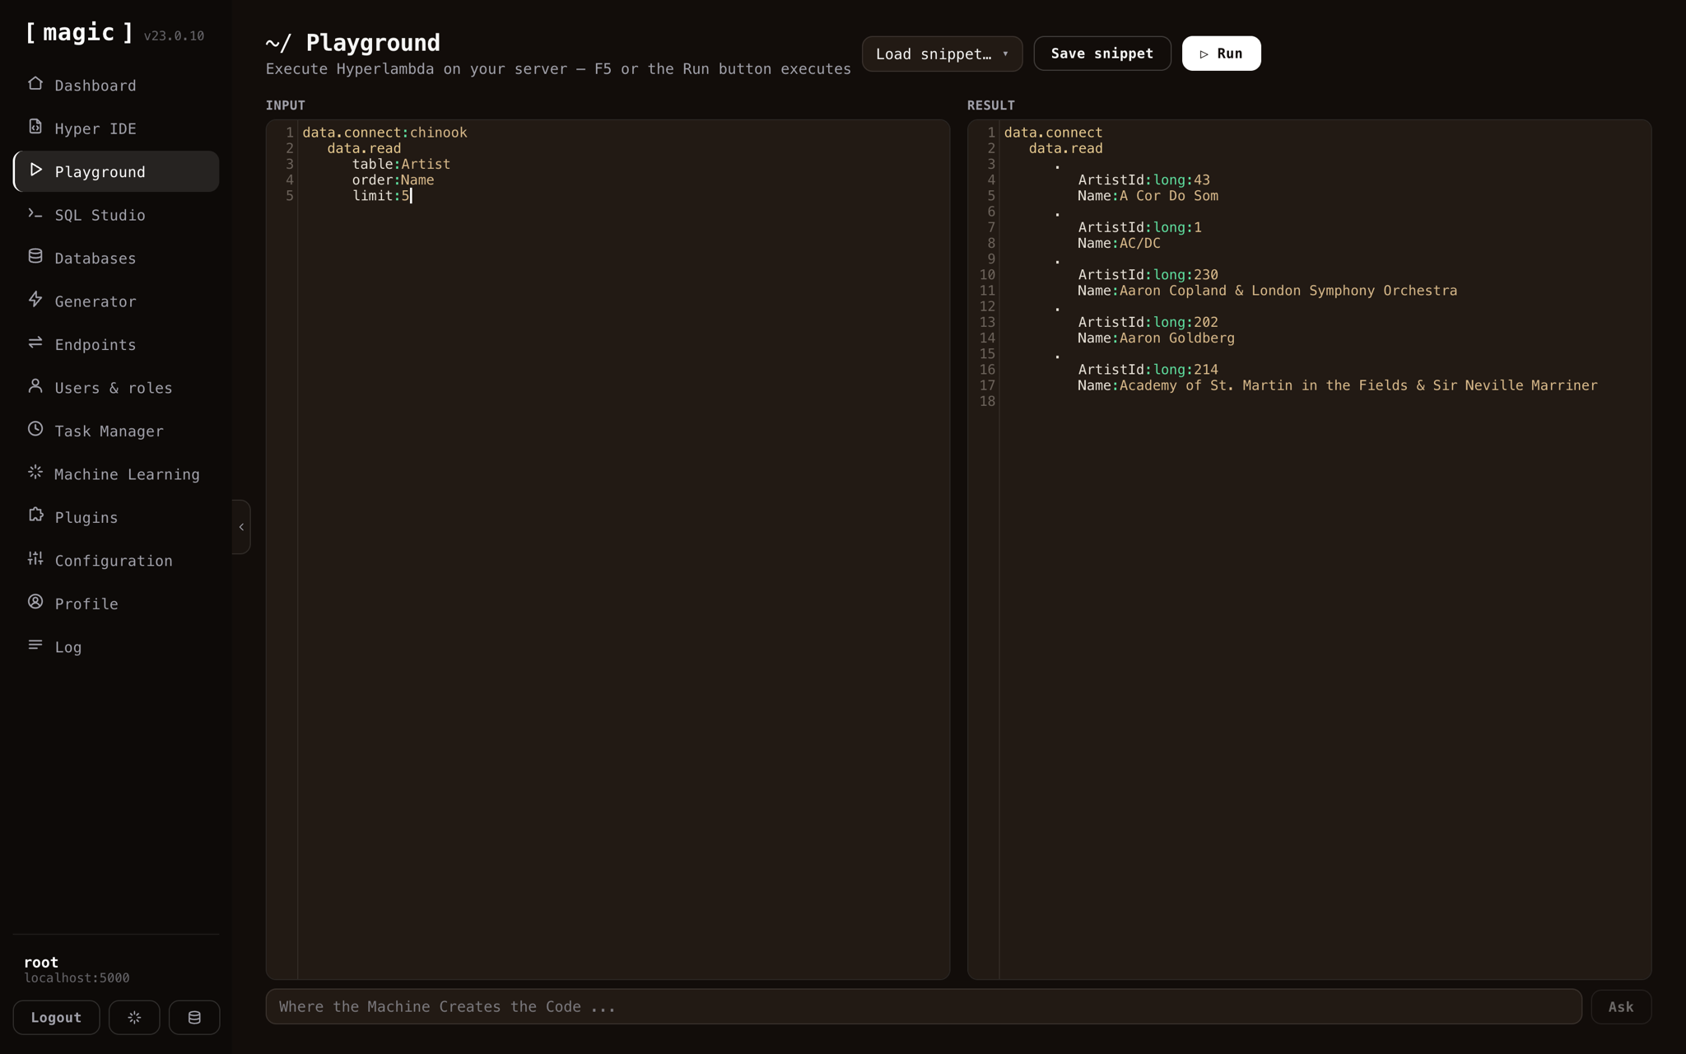Image resolution: width=1686 pixels, height=1054 pixels.
Task: Click 'Name:A Cor Do Som' in results
Action: pos(1148,196)
